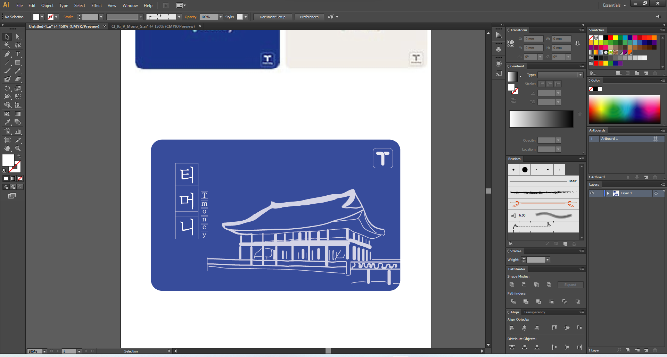Select Transform reference point locator
Screen dimensions: 667x357
pos(511,43)
